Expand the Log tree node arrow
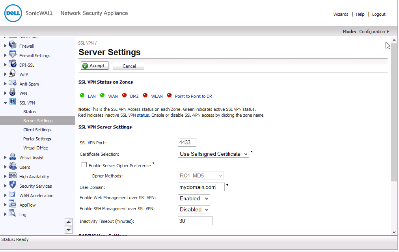The width and height of the screenshot is (399, 252). click(x=5, y=215)
